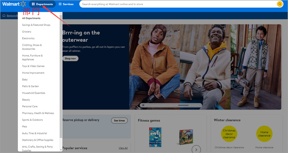Click Christmas decor clearance yellow circle

229,134
